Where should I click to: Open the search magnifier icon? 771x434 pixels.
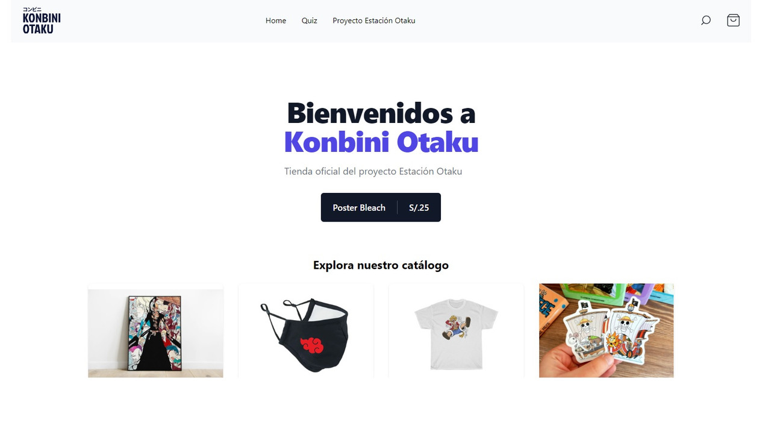[706, 20]
